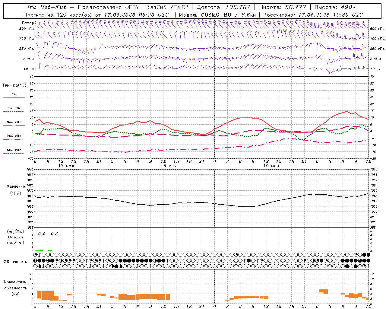Click the Ветер panel label
This screenshot has width=386, height=309.
click(28, 23)
